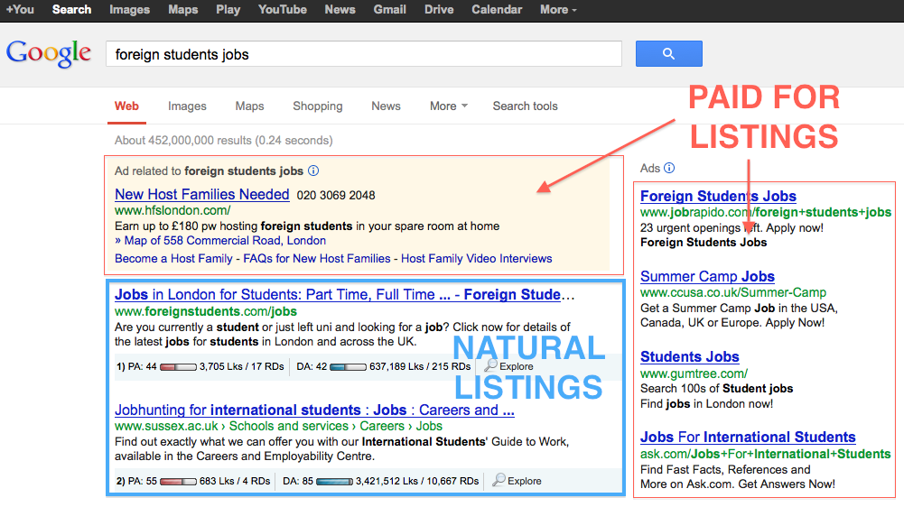This screenshot has width=904, height=507.
Task: Open News in the top black bar
Action: point(340,10)
